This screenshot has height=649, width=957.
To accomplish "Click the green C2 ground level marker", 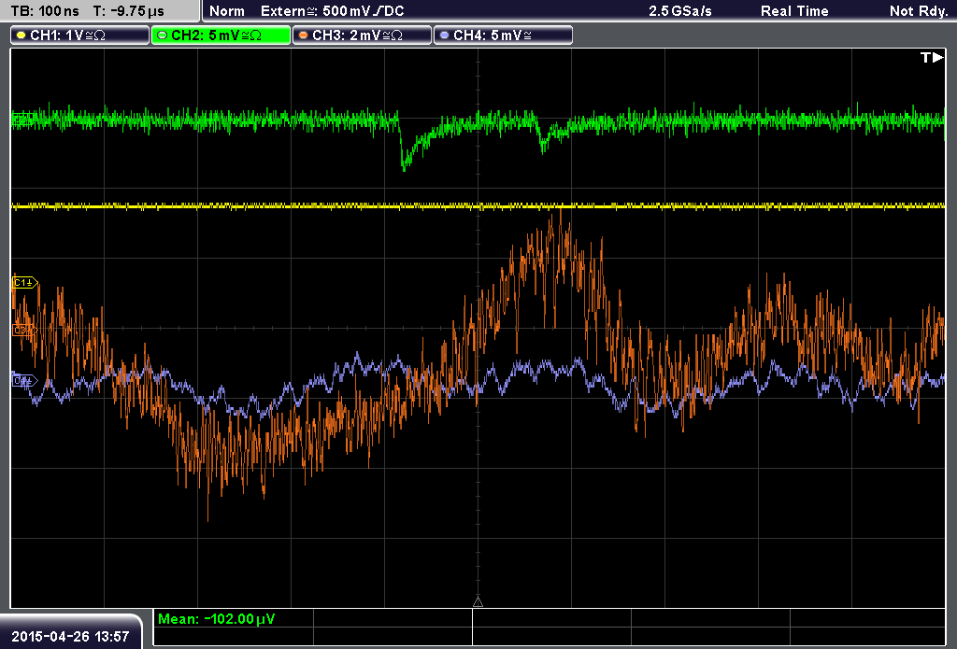I will tap(23, 120).
